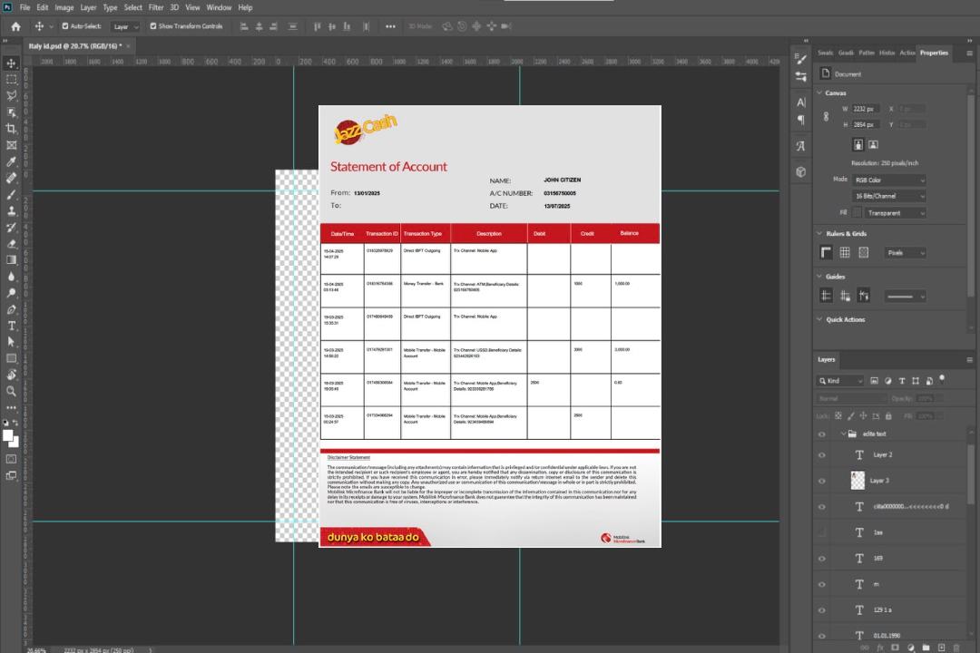Select the Brush tool
Image resolution: width=980 pixels, height=653 pixels.
tap(11, 194)
